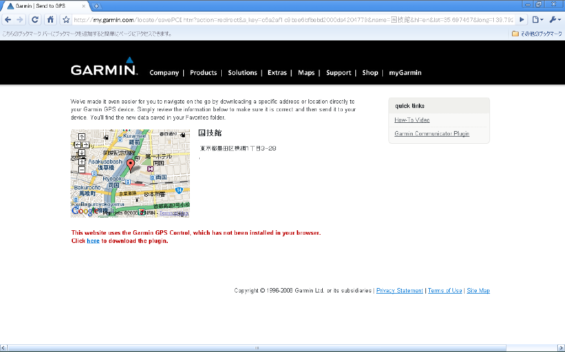Open the Solutions menu
Image resolution: width=565 pixels, height=352 pixels.
[243, 73]
